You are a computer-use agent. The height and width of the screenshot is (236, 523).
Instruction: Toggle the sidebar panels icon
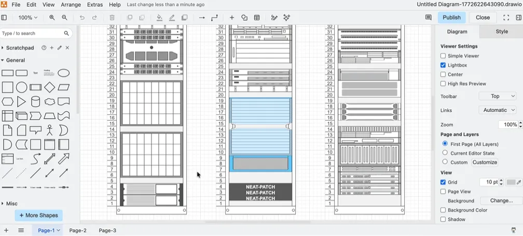pos(4,18)
